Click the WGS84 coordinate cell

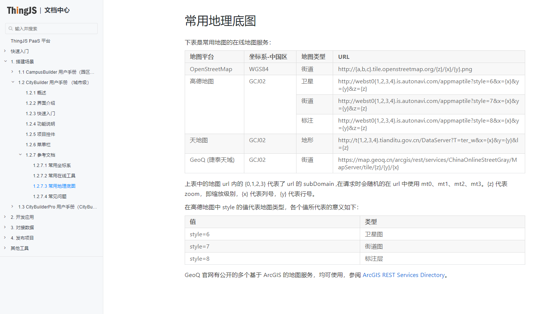pyautogui.click(x=270, y=69)
